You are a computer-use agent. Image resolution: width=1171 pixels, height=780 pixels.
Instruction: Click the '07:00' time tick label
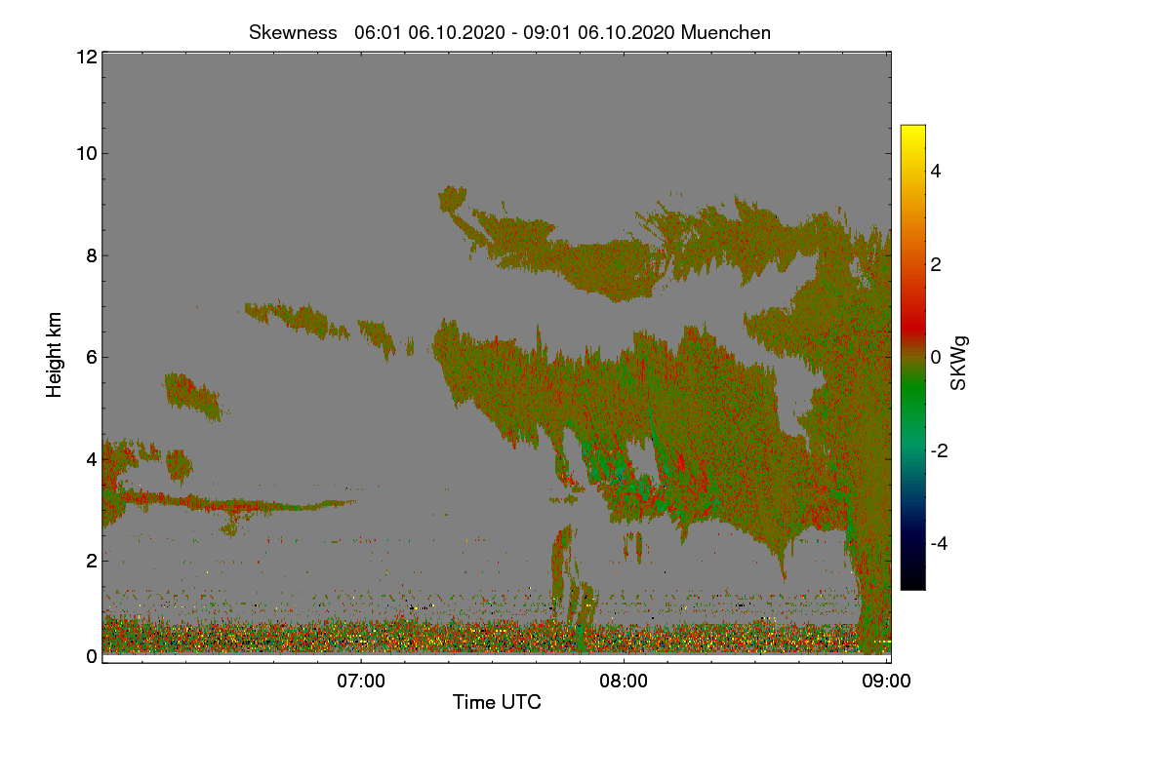361,681
